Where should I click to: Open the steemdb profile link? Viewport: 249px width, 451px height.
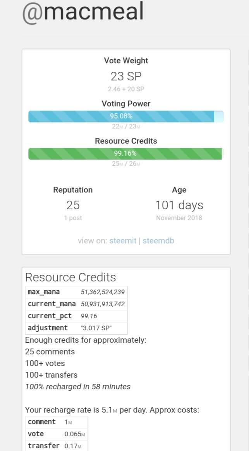[x=158, y=241]
